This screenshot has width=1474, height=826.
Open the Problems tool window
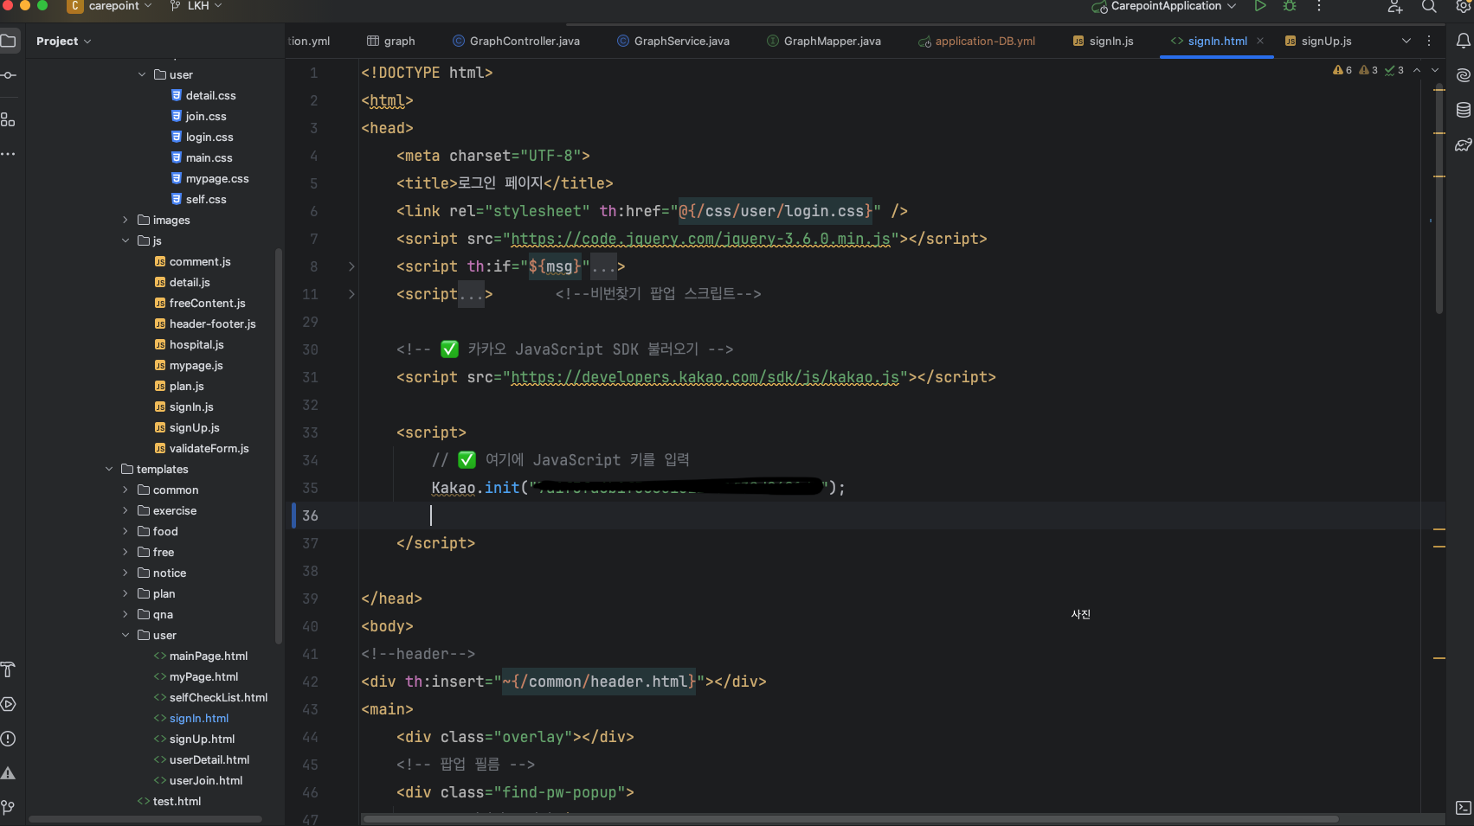point(9,739)
